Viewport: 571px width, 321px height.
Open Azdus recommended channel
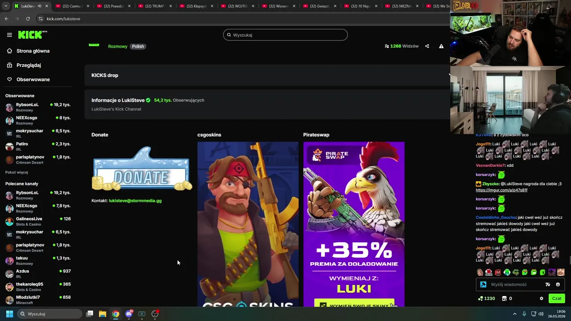[38, 274]
